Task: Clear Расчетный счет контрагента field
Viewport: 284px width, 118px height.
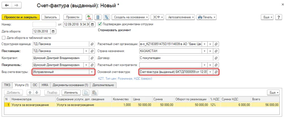Action: (210, 65)
